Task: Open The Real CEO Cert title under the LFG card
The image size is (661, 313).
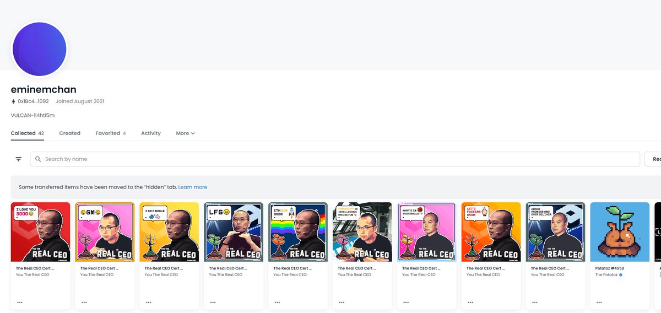Action: 228,268
